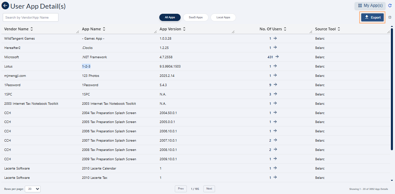Sort by Vendor Name column
Screen dimensions: 395x194
(32, 29)
